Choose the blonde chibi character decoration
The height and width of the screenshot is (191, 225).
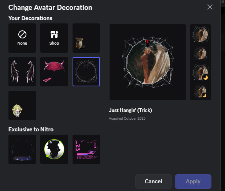click(x=22, y=105)
